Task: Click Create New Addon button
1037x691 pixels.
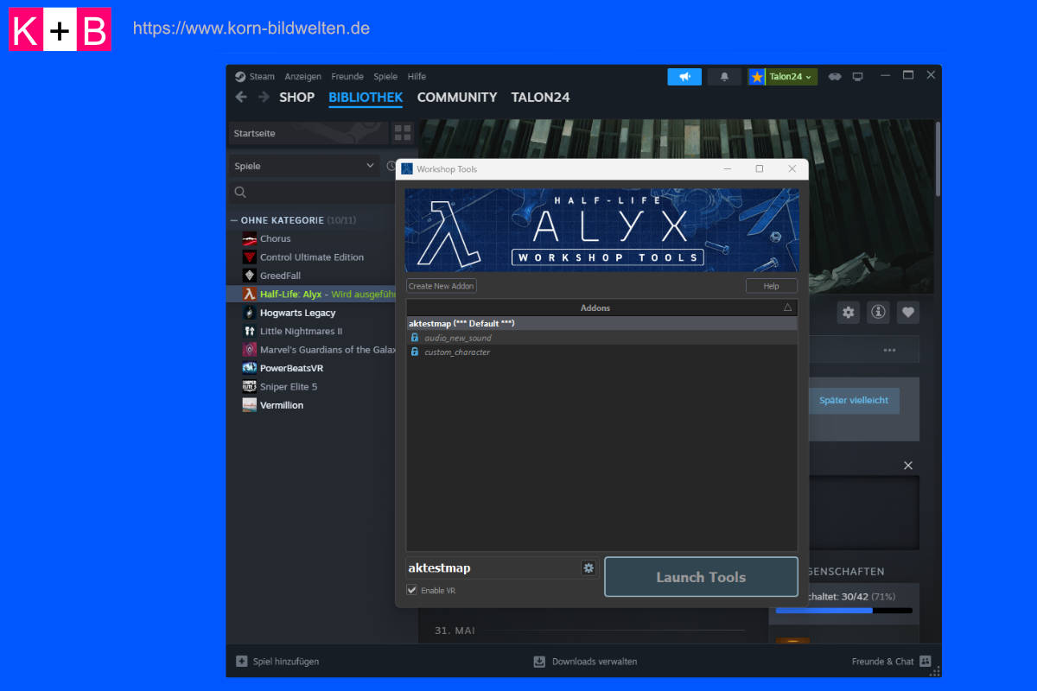Action: coord(442,286)
